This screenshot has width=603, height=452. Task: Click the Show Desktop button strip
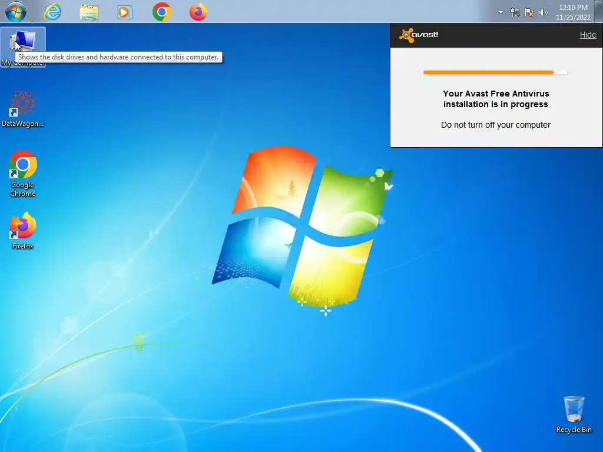pyautogui.click(x=598, y=12)
